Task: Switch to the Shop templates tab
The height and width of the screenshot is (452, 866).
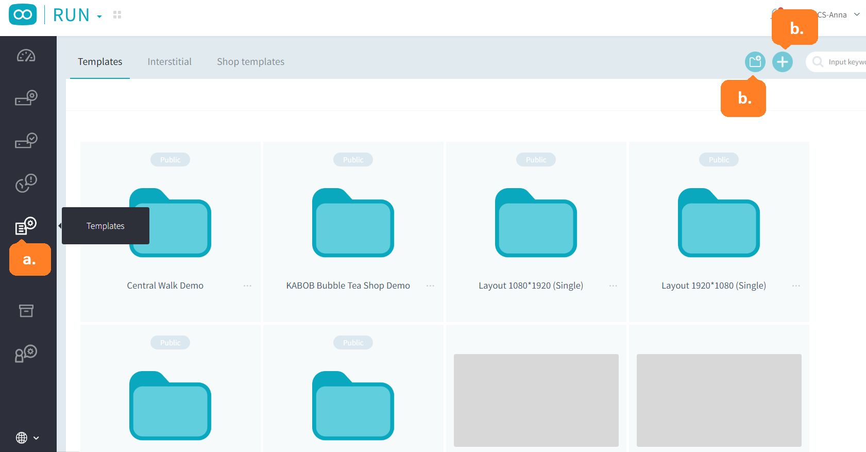Action: [x=250, y=62]
